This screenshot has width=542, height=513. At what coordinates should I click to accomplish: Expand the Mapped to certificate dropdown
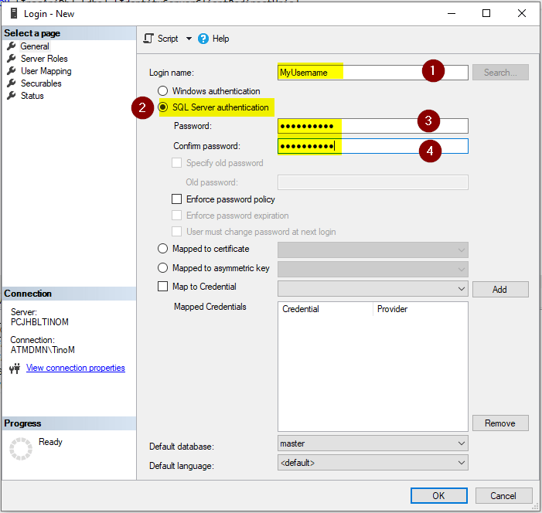click(x=462, y=250)
